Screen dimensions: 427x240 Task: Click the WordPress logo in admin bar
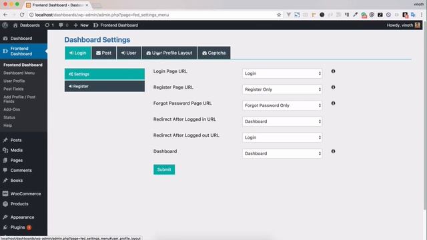click(x=5, y=25)
